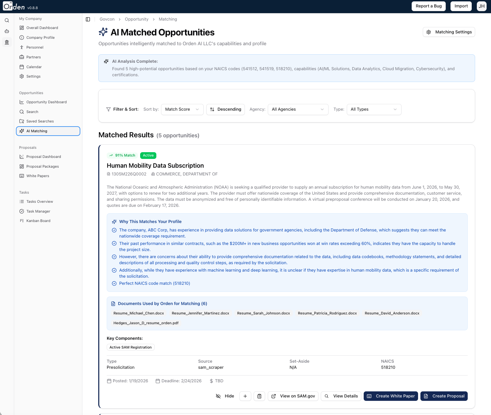Viewport: 491px width, 415px height.
Task: Open the Proposal Dashboard
Action: (x=43, y=157)
